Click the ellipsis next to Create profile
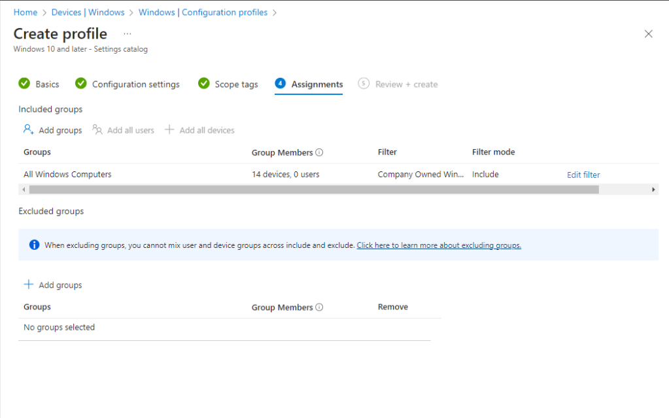The height and width of the screenshot is (418, 669). (x=128, y=34)
